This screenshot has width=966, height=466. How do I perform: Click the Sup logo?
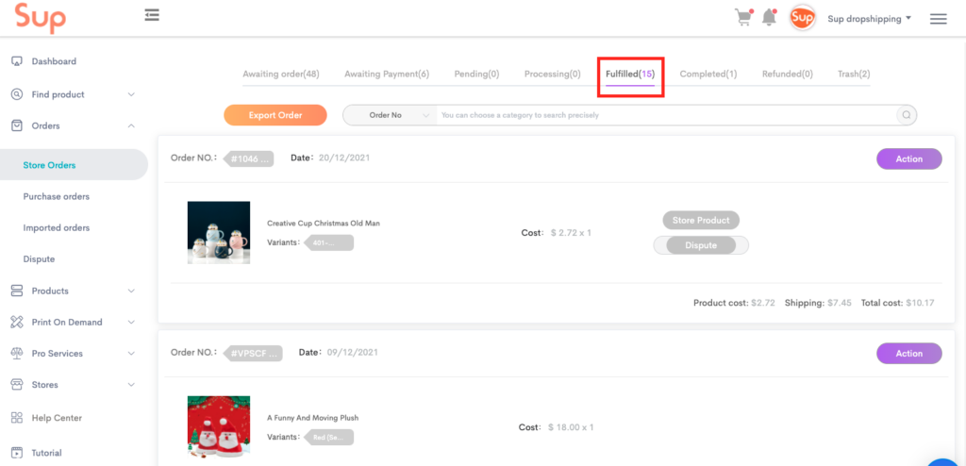(41, 18)
